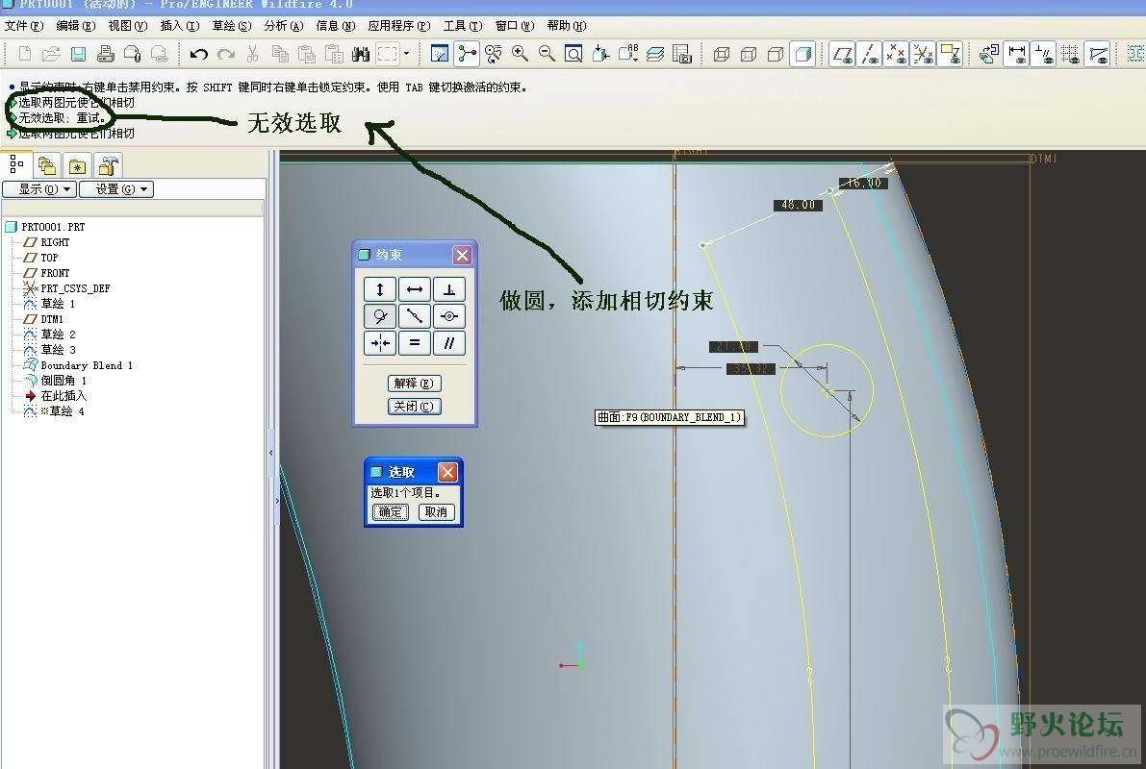Switch to Hidden Line display mode
Image resolution: width=1146 pixels, height=769 pixels.
pos(749,54)
